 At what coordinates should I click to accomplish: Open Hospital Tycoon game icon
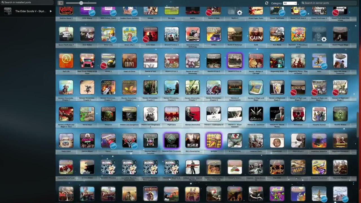319,114
